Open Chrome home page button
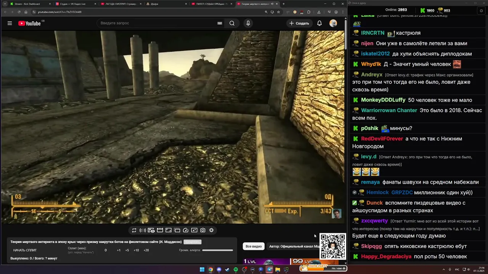Viewport: 488px width, 274px height. tap(26, 12)
